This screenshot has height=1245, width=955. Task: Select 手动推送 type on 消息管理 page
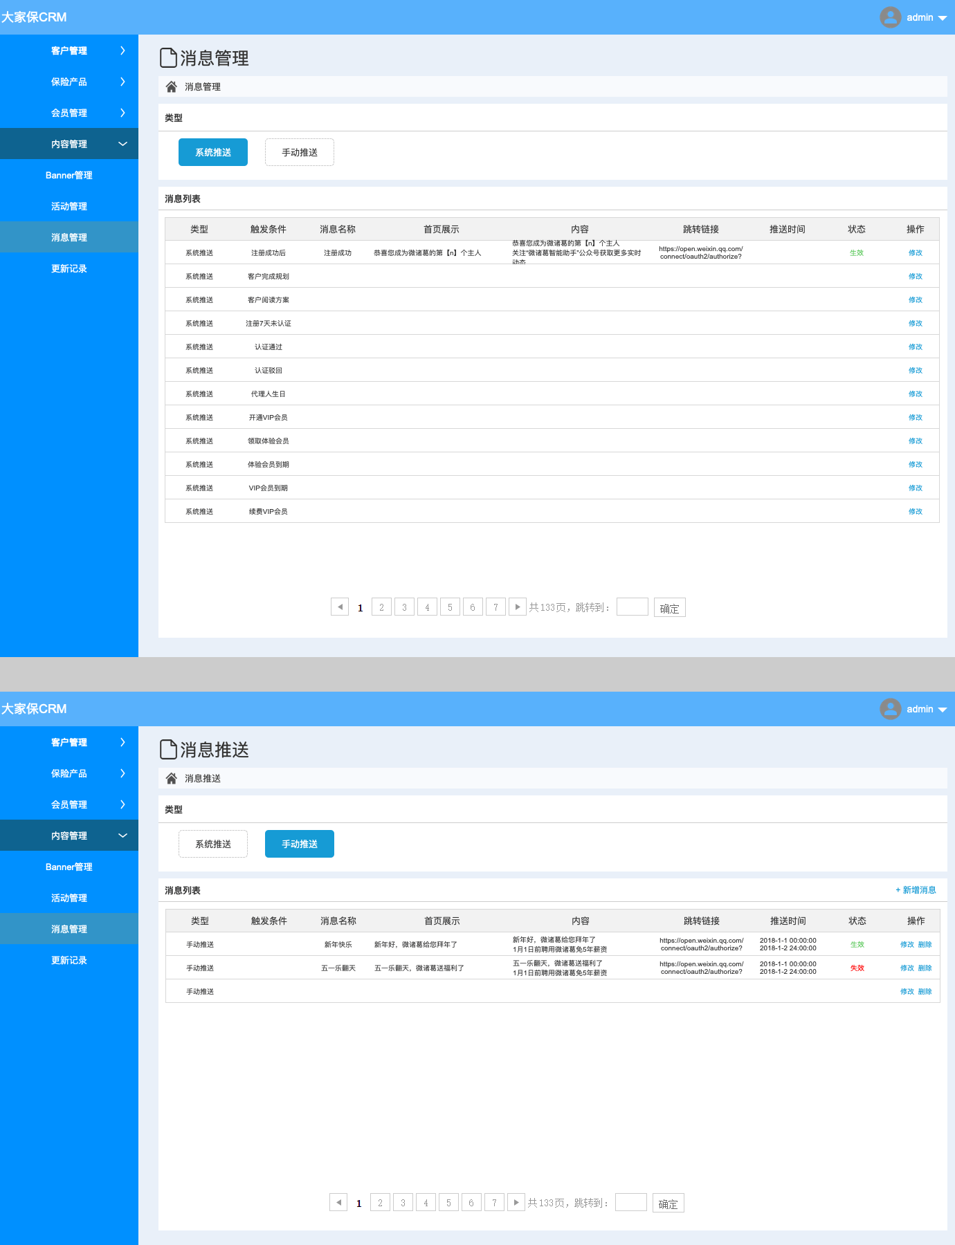coord(300,152)
